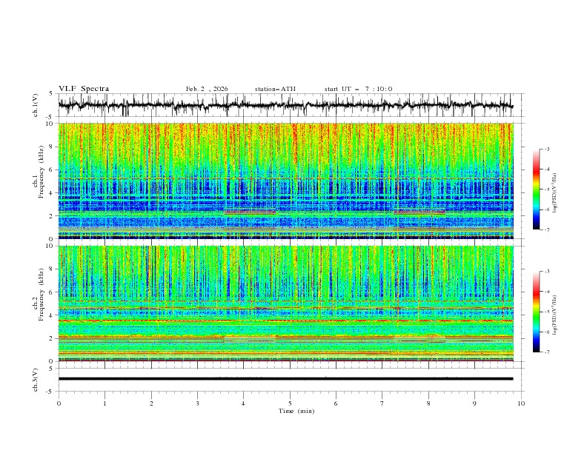Click time axis tick label "7"
This screenshot has height=453, width=587.
(x=382, y=403)
